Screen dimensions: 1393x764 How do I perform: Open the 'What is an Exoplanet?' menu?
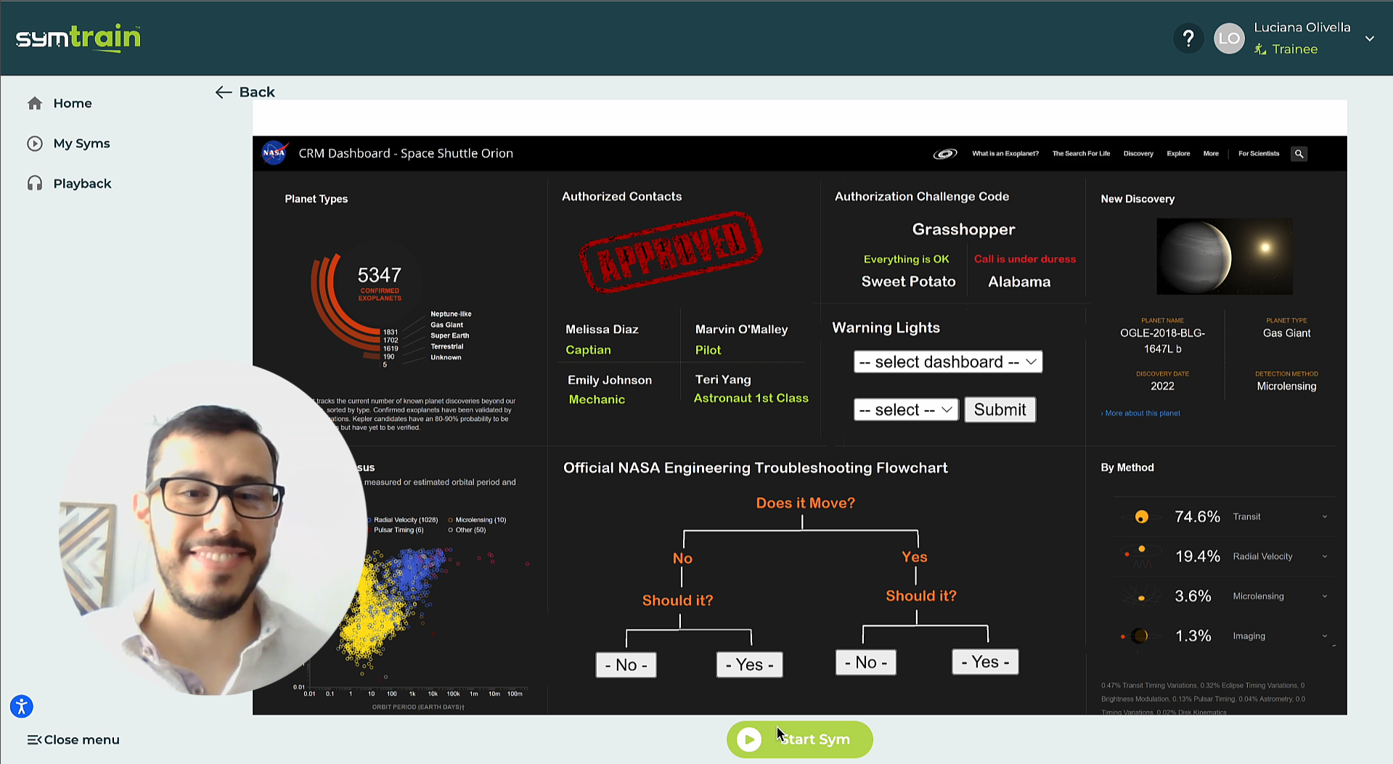(x=1005, y=154)
